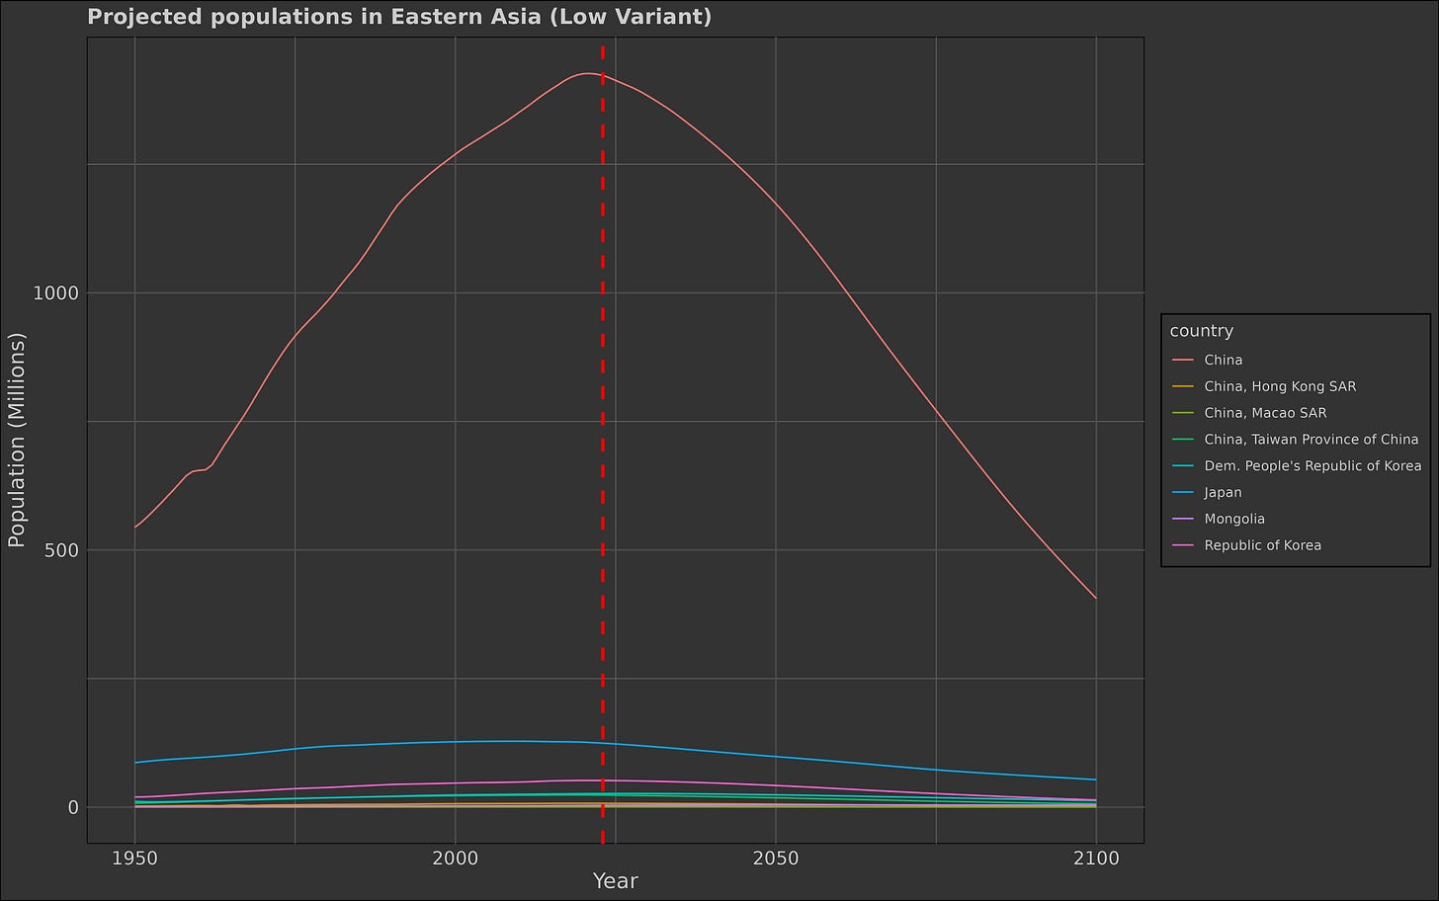The image size is (1439, 901).
Task: Click the y-axis tick label '500'
Action: pyautogui.click(x=62, y=550)
